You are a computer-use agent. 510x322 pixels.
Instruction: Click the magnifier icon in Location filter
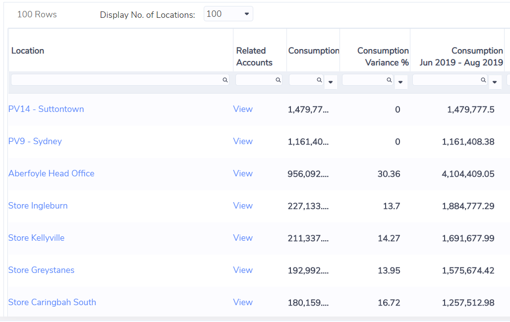[x=225, y=80]
